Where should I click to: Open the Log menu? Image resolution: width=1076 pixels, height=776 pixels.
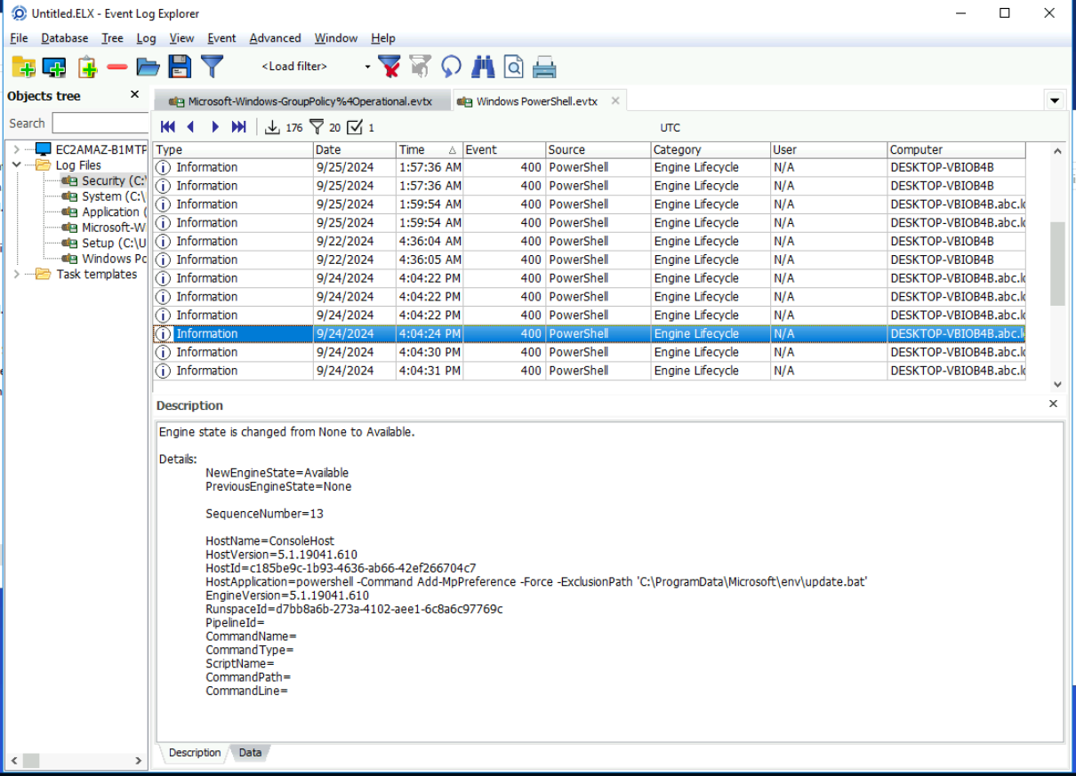tap(146, 38)
